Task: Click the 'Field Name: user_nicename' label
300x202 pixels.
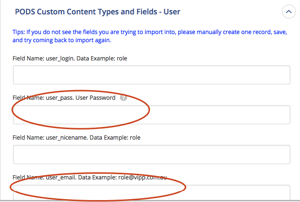Action: (76, 138)
